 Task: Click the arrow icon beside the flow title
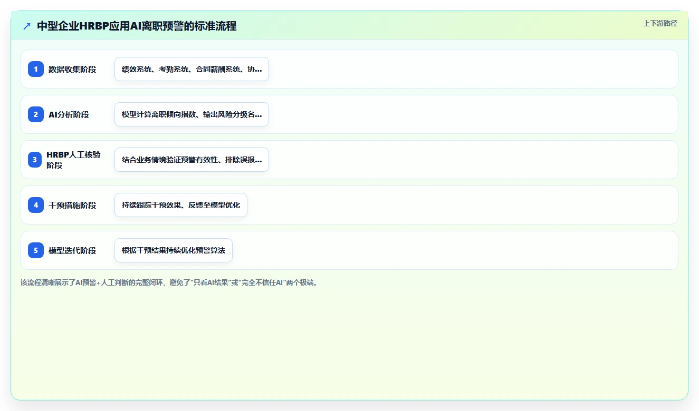click(27, 26)
